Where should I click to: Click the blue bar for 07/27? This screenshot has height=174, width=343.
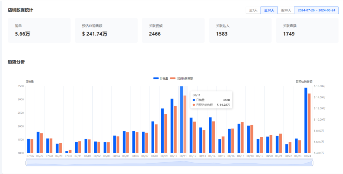coord(38,143)
